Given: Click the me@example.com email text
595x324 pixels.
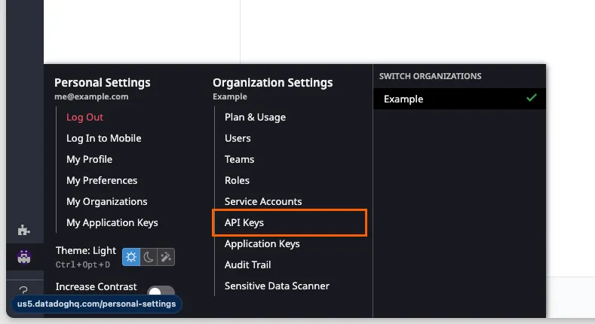Looking at the screenshot, I should [91, 96].
